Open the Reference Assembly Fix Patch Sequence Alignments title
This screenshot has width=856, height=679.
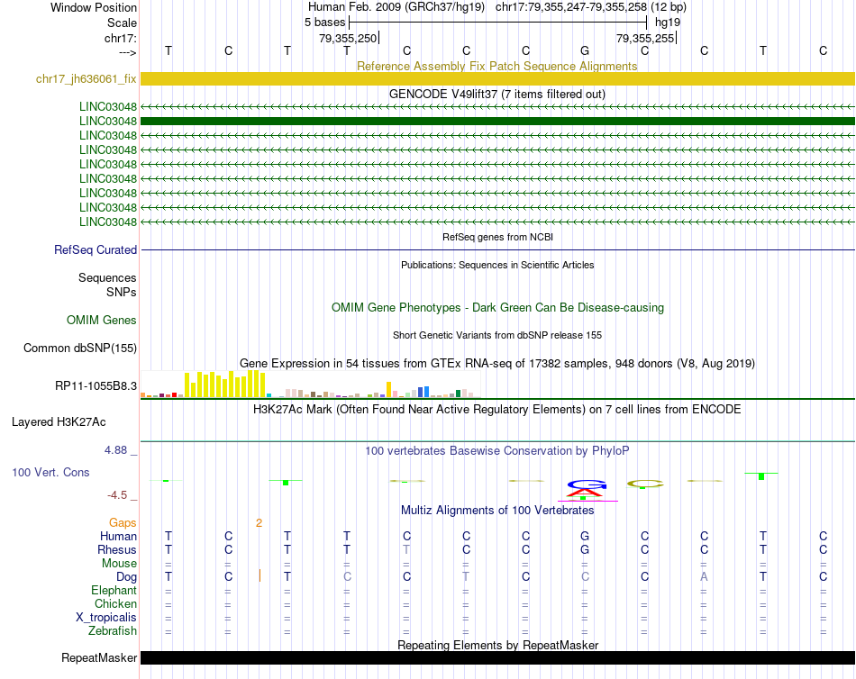click(x=496, y=66)
